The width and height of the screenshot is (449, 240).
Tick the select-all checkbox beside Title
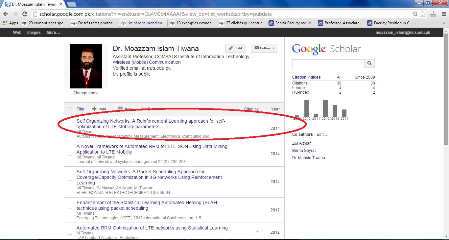pyautogui.click(x=70, y=109)
